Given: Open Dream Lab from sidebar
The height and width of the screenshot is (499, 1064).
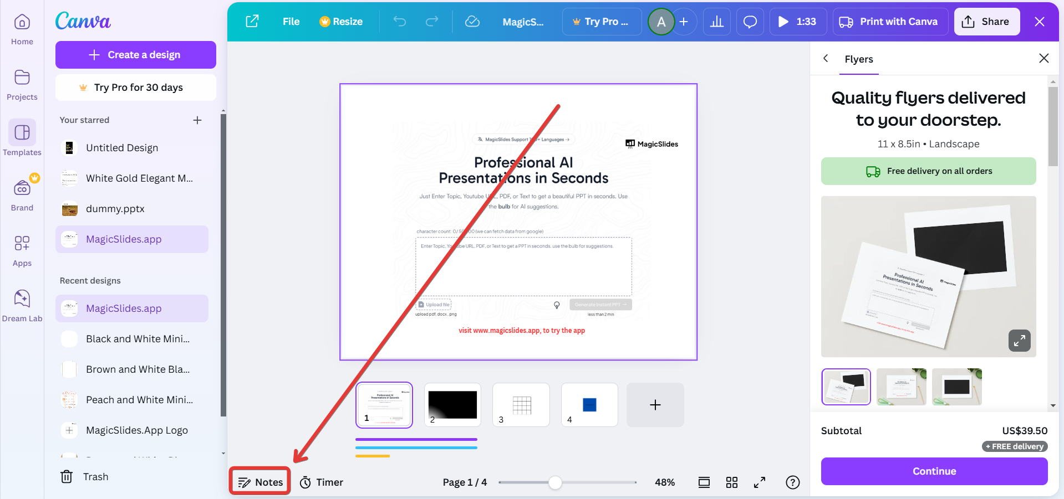Looking at the screenshot, I should (22, 306).
